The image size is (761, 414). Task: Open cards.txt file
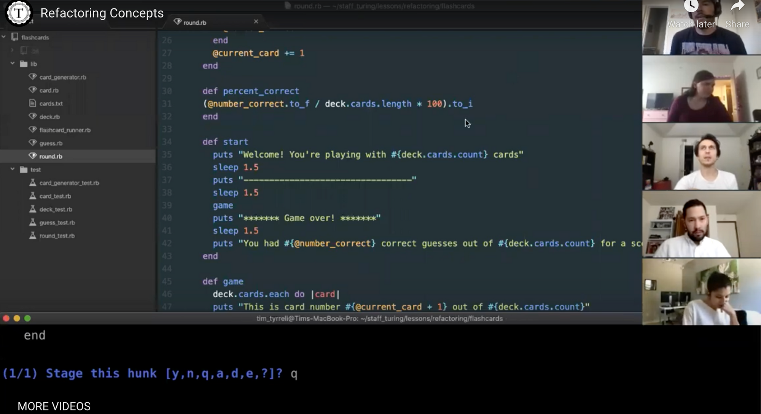click(51, 103)
